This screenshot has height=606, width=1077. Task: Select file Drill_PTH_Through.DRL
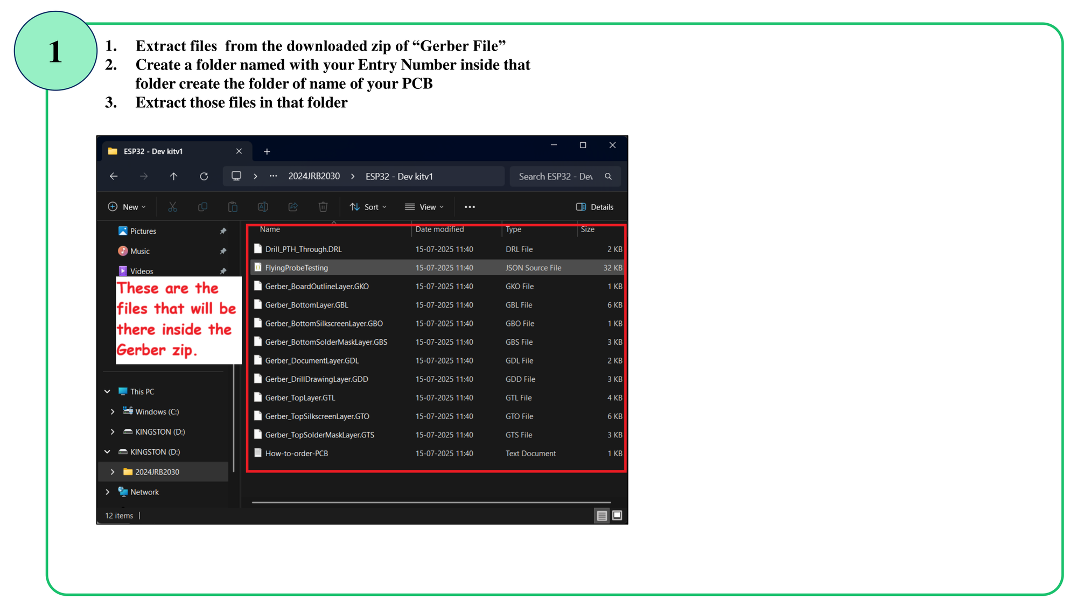(x=437, y=249)
